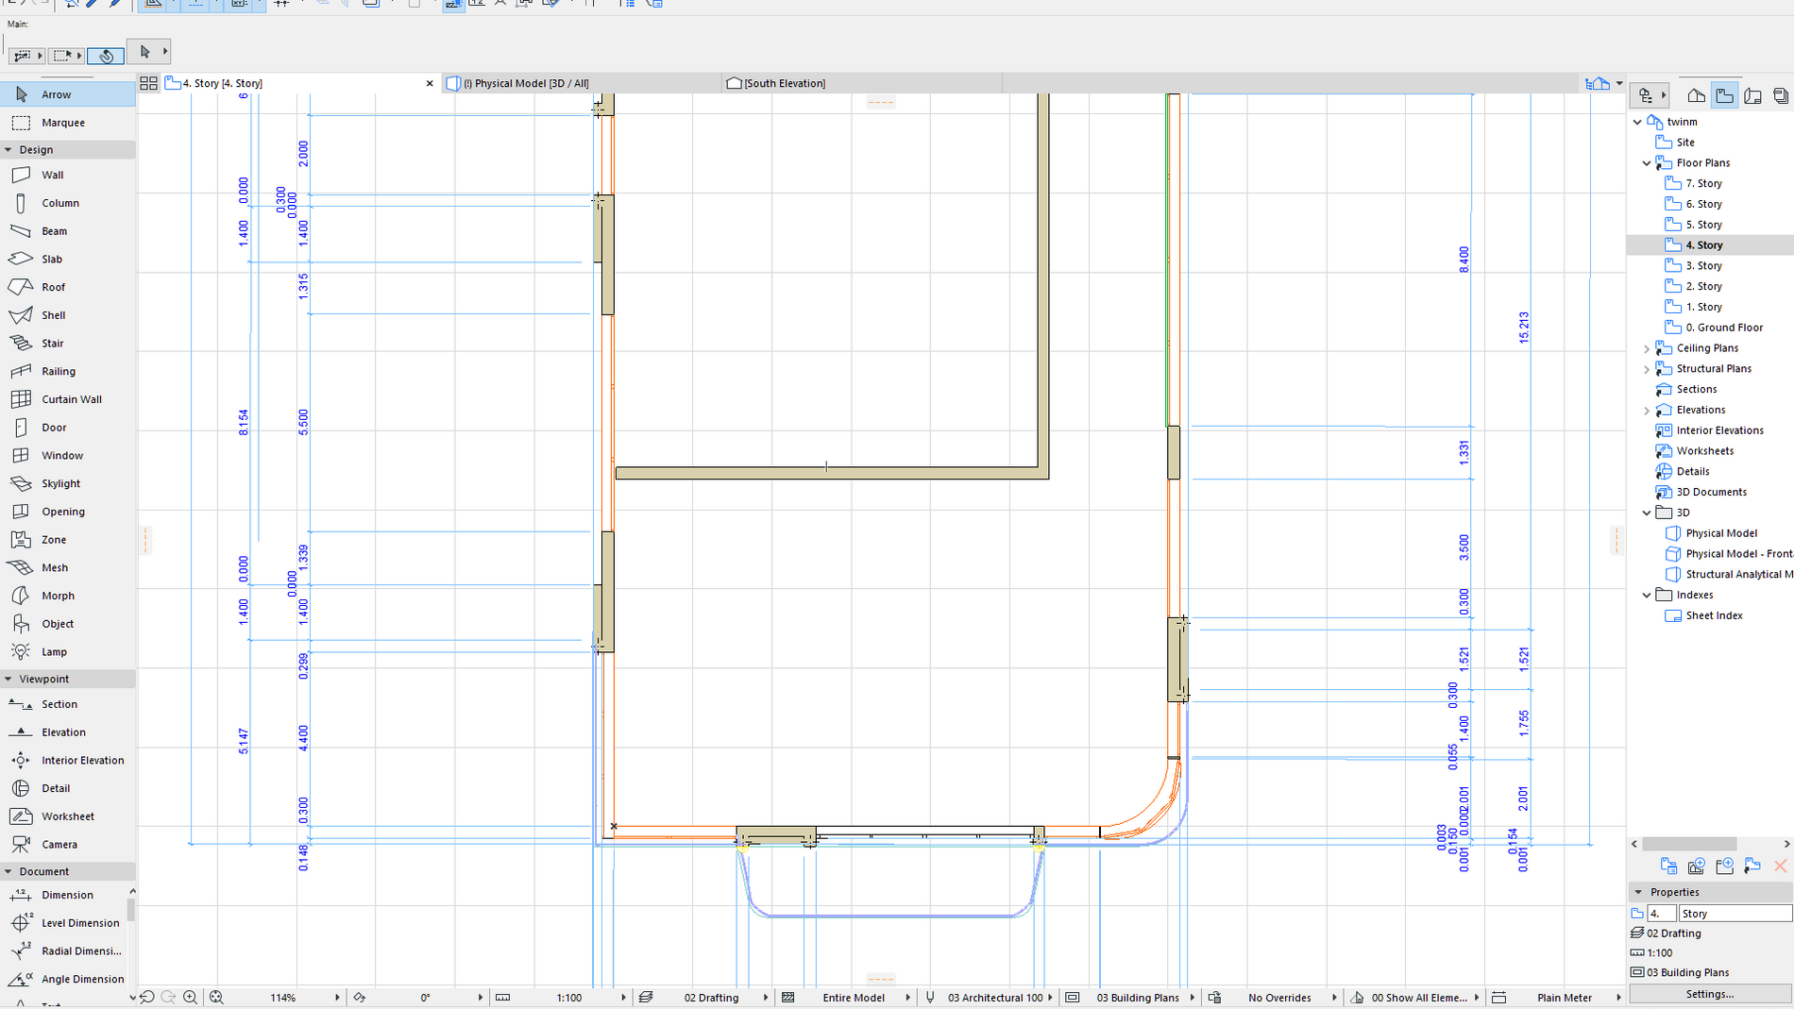Open 0. Ground Floor in Navigator
Image resolution: width=1794 pixels, height=1009 pixels.
click(1724, 328)
